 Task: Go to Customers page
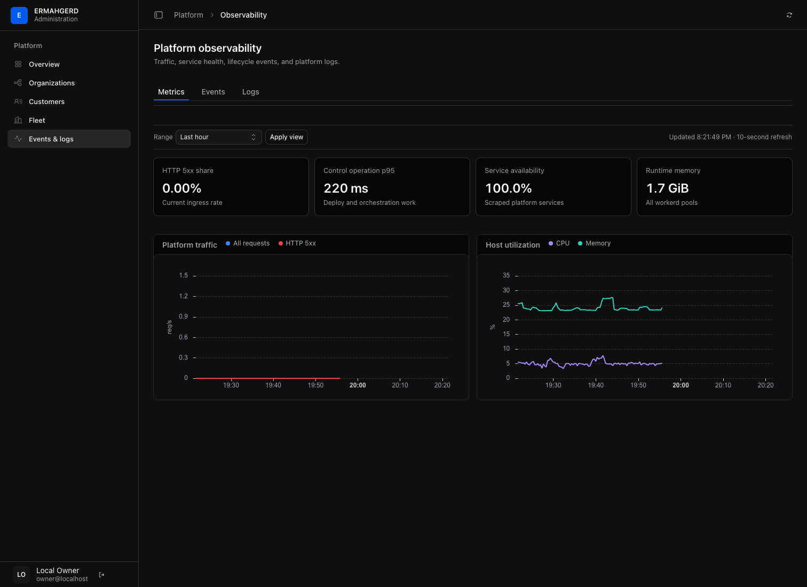[x=69, y=101]
